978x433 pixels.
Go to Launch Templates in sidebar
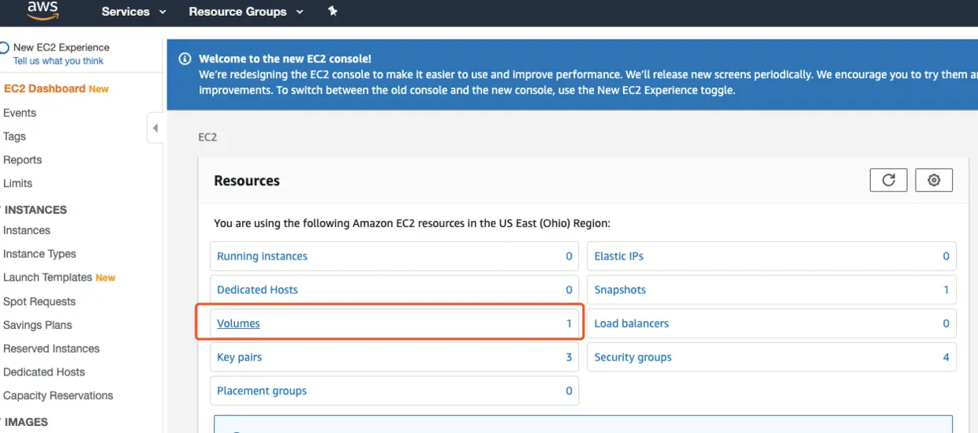47,278
